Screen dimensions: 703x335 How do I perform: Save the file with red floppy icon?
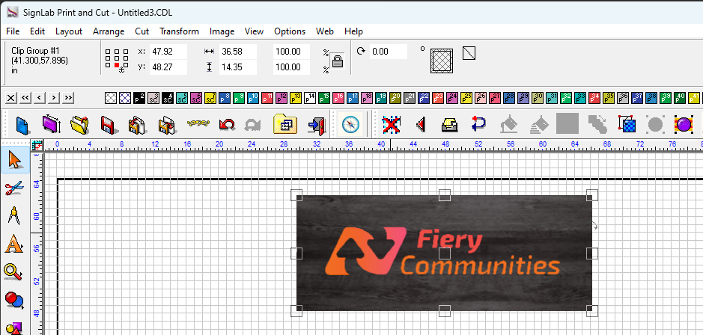tap(109, 125)
